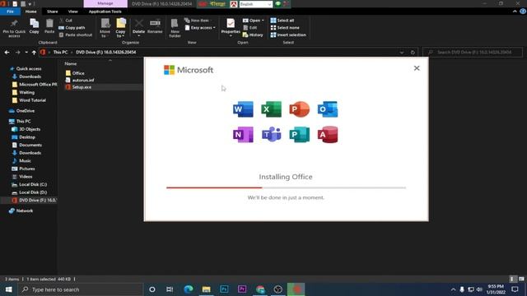
Task: Switch to the Share ribbon tab
Action: [x=53, y=12]
